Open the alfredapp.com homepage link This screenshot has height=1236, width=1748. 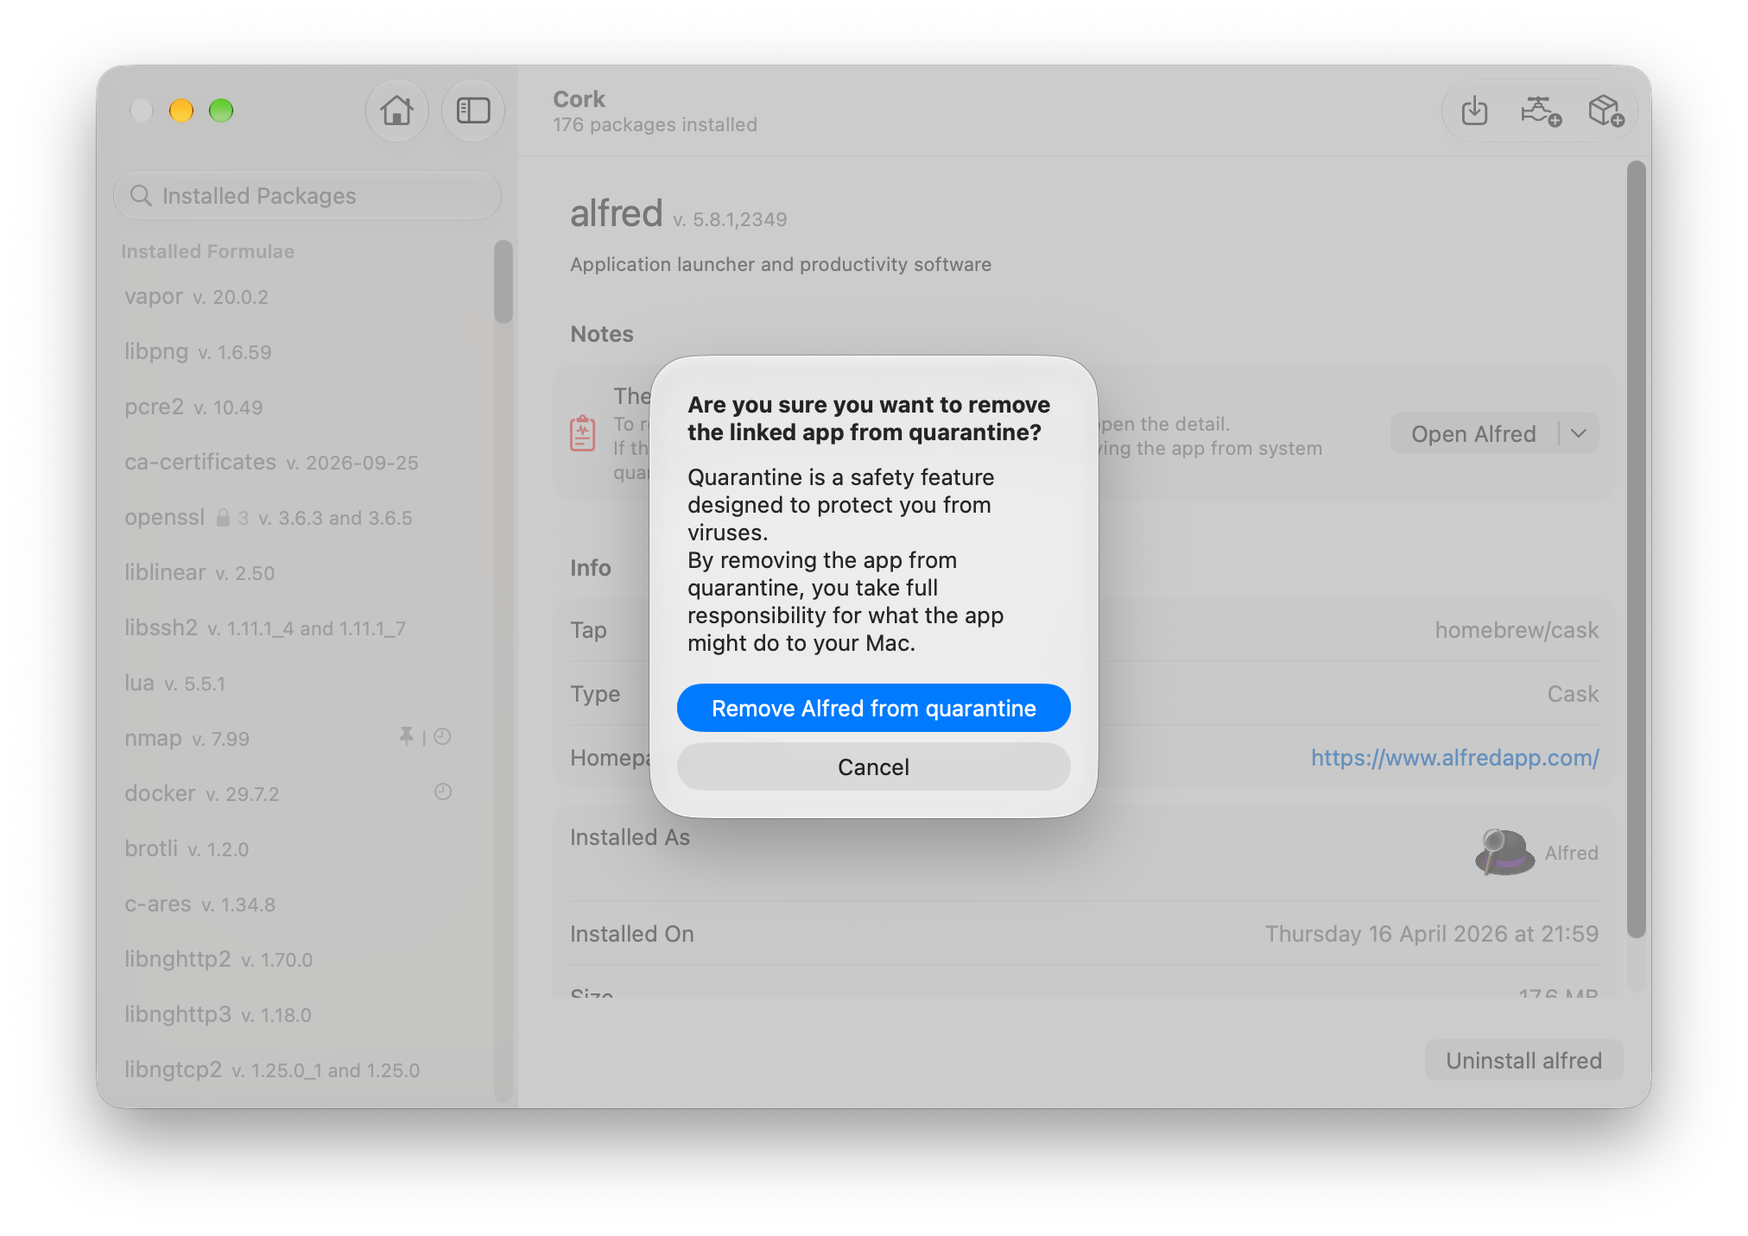1455,758
